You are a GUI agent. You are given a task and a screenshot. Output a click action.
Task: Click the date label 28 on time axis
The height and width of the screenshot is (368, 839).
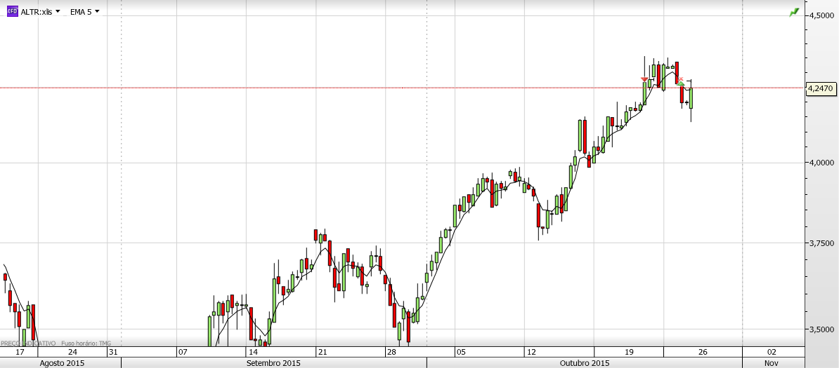click(391, 352)
